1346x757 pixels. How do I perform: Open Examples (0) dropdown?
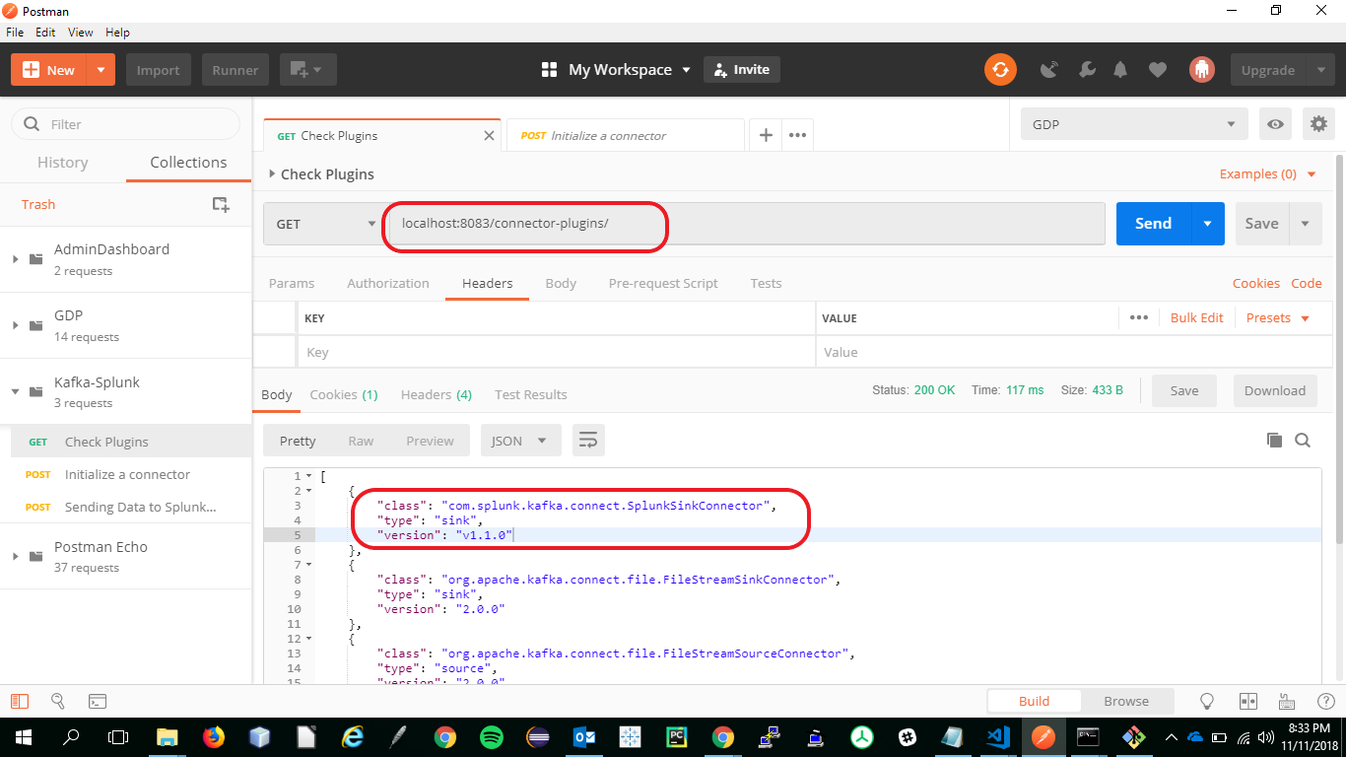(x=1267, y=173)
